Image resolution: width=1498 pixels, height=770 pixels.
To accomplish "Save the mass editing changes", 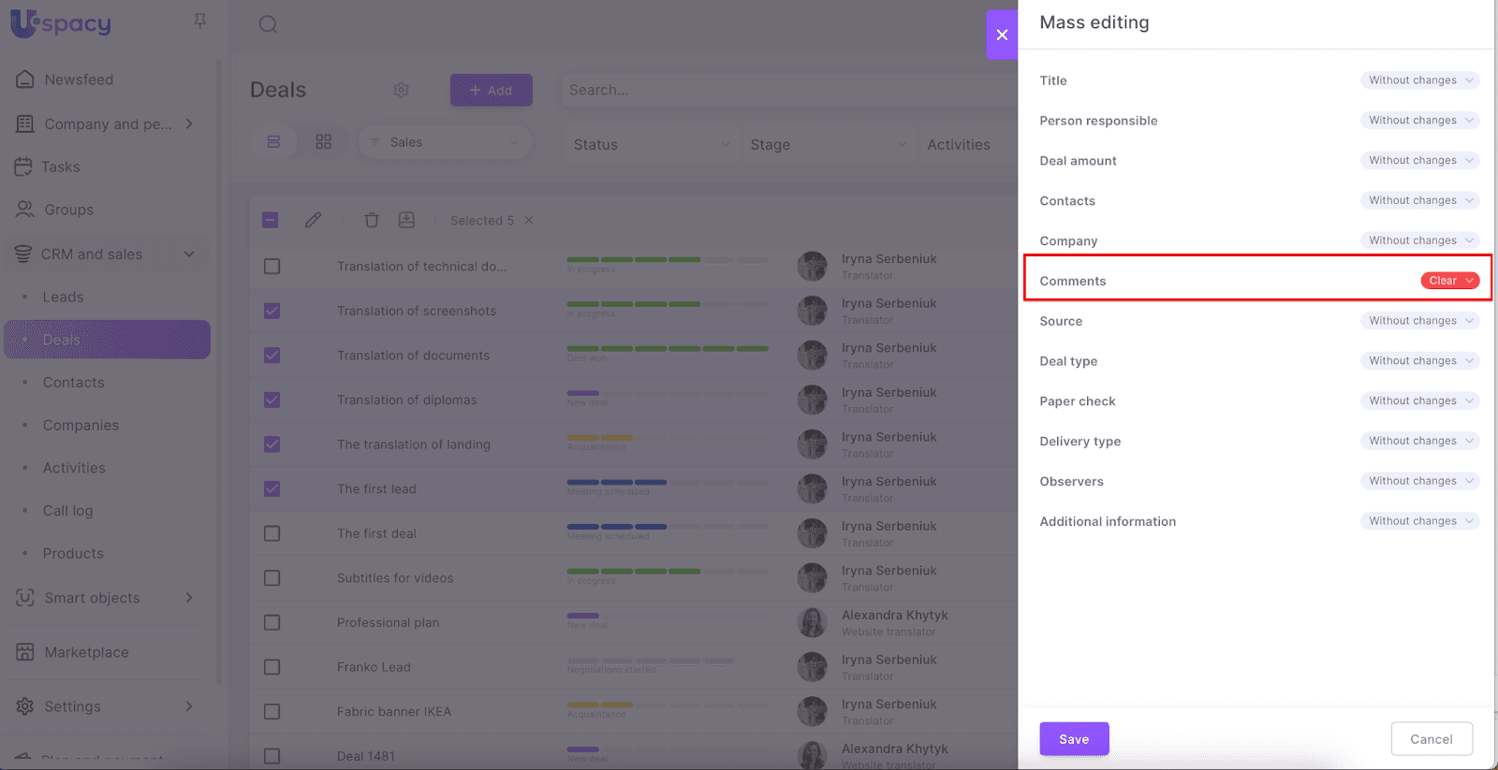I will click(1074, 739).
